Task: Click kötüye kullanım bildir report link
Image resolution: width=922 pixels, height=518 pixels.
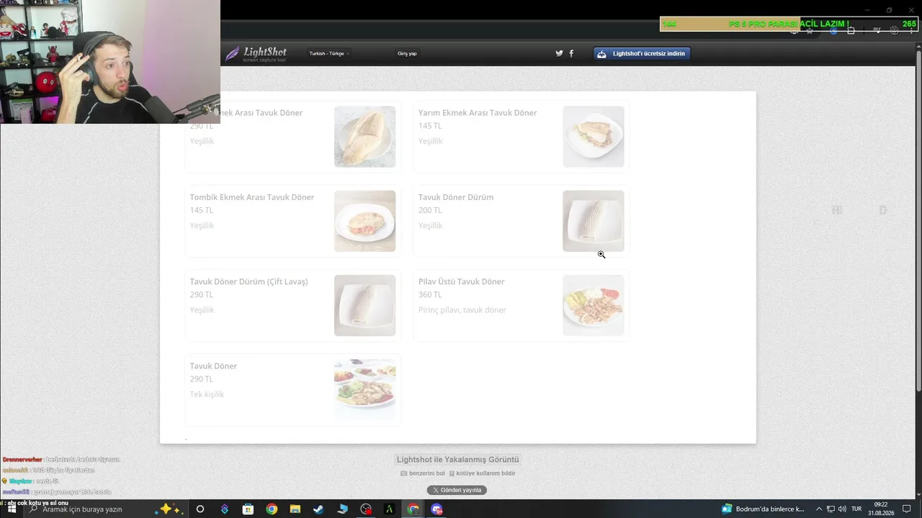Action: 482,473
